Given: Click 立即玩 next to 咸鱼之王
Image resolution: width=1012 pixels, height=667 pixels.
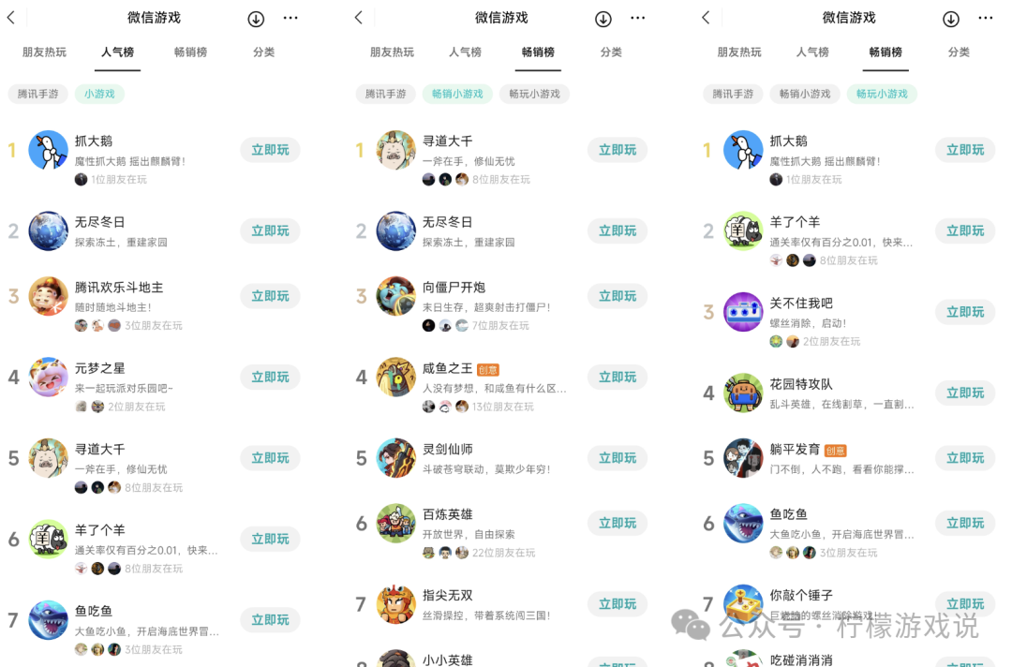Looking at the screenshot, I should tap(618, 377).
